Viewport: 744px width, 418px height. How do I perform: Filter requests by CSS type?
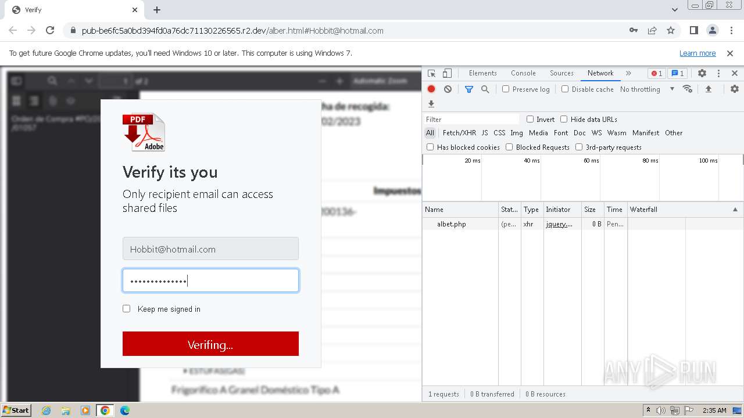(499, 133)
